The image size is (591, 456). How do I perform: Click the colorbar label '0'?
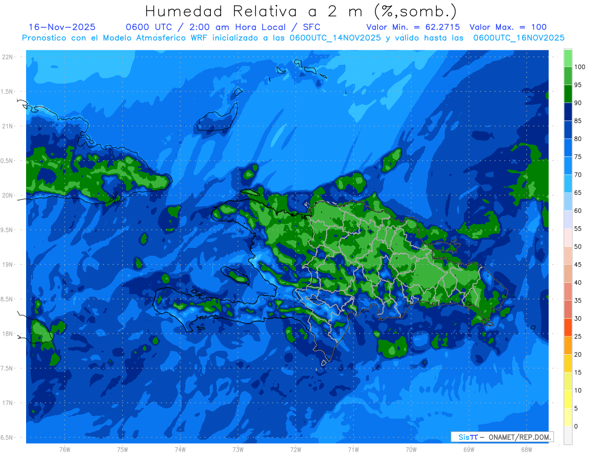pos(576,426)
